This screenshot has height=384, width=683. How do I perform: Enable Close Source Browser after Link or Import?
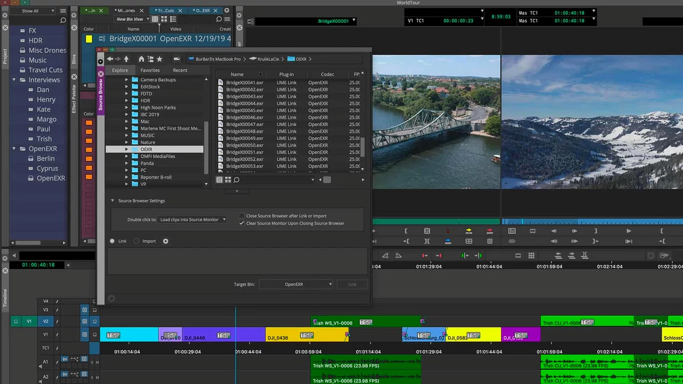(242, 216)
